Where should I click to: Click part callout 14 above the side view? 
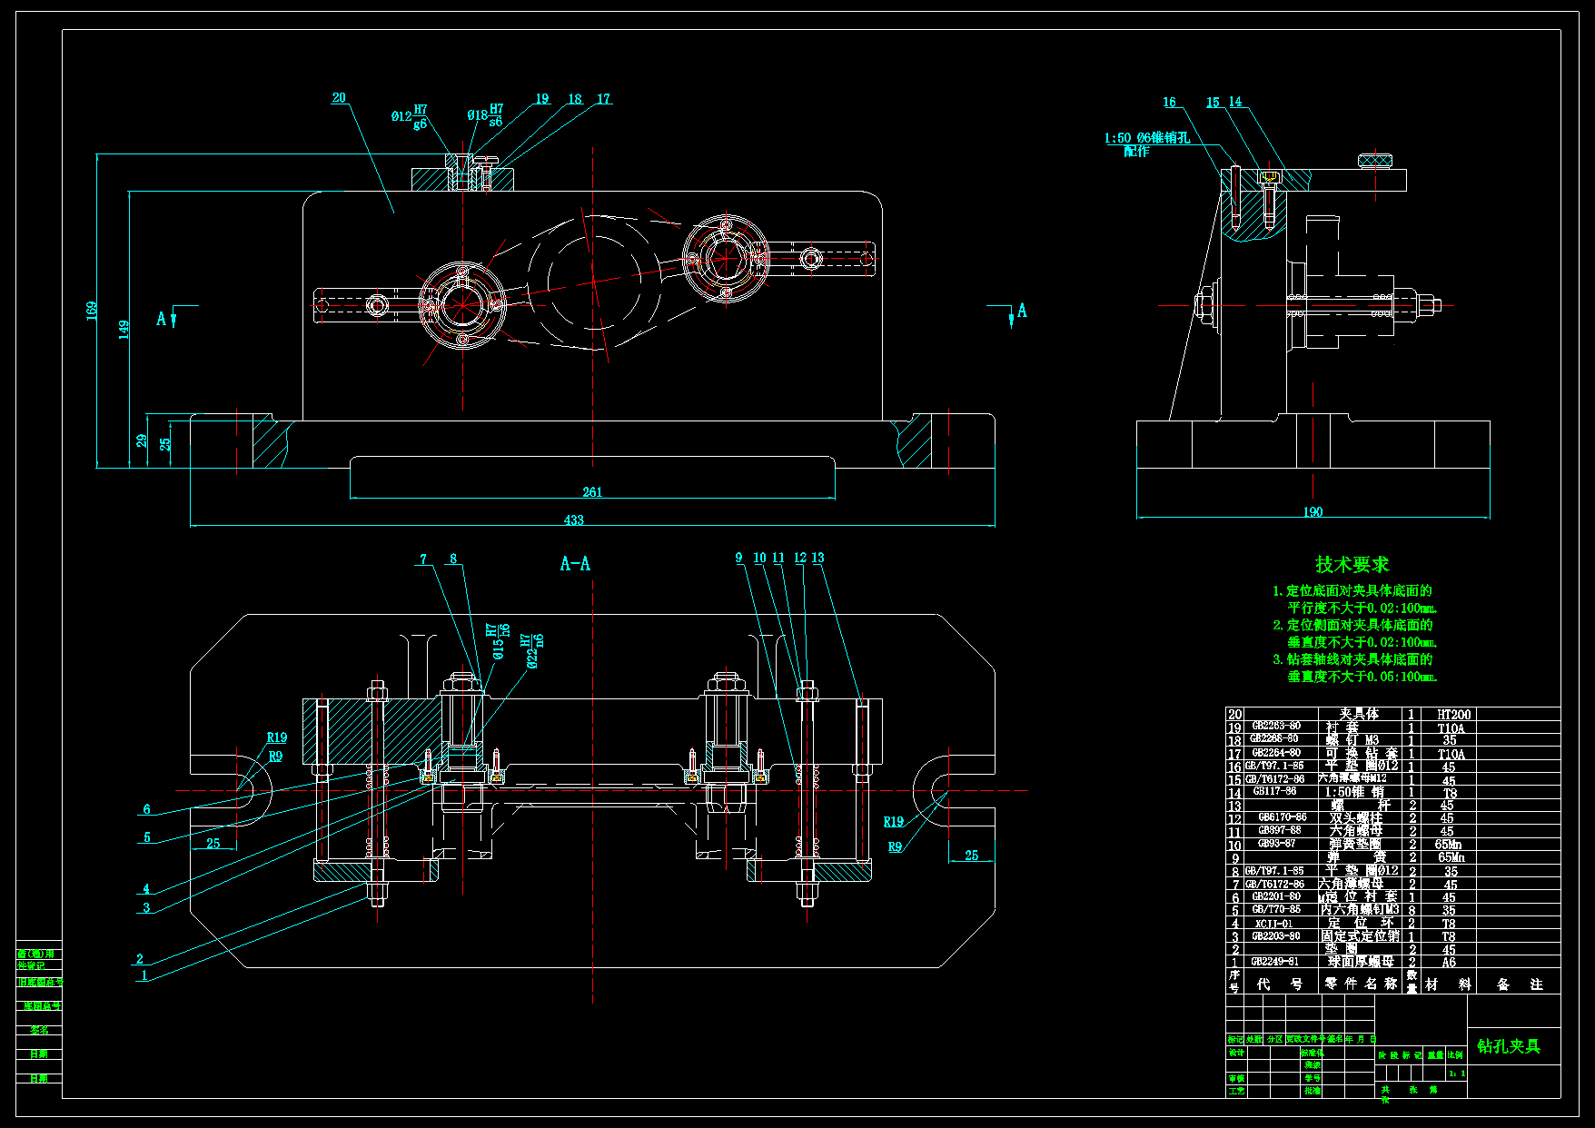pos(1235,102)
